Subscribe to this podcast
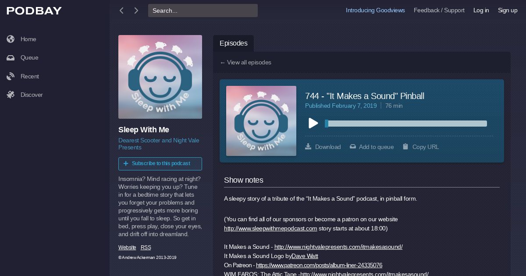Image resolution: width=526 pixels, height=276 pixels. coord(160,163)
